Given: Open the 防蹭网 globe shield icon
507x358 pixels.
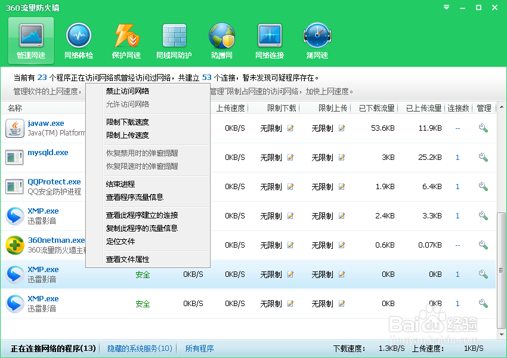Looking at the screenshot, I should tap(222, 41).
